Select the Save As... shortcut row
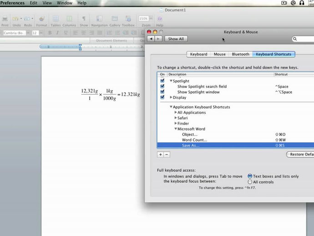This screenshot has height=236, width=314. pos(236,145)
